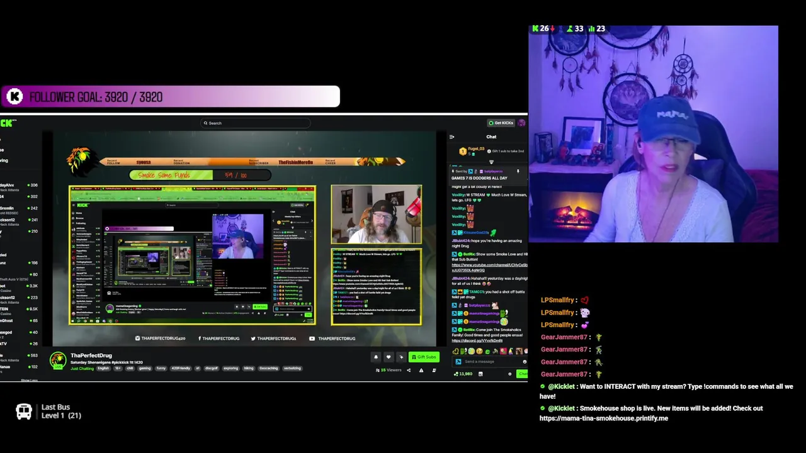Click the Last Bus bus icon

coord(23,411)
